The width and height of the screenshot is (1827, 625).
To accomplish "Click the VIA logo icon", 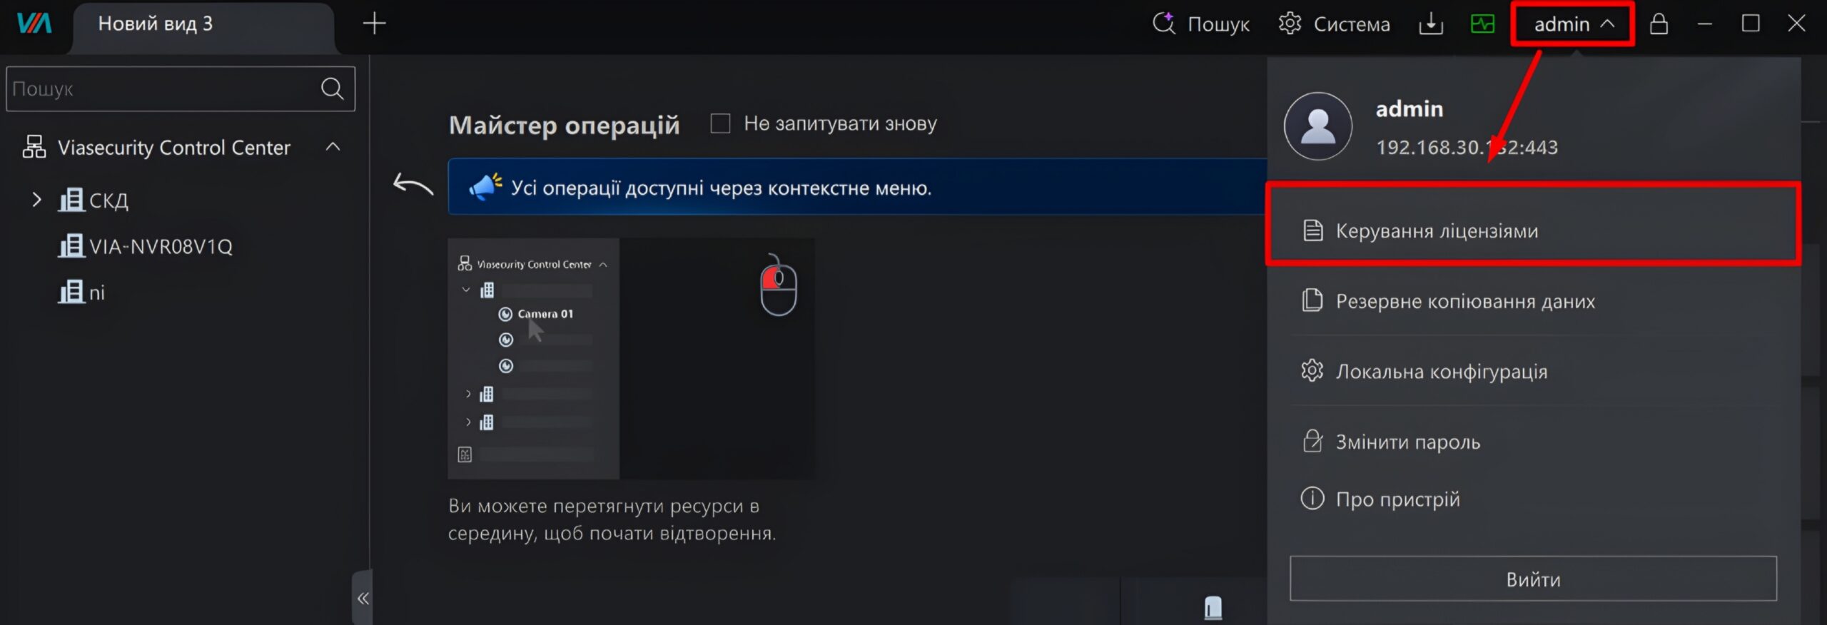I will 34,24.
